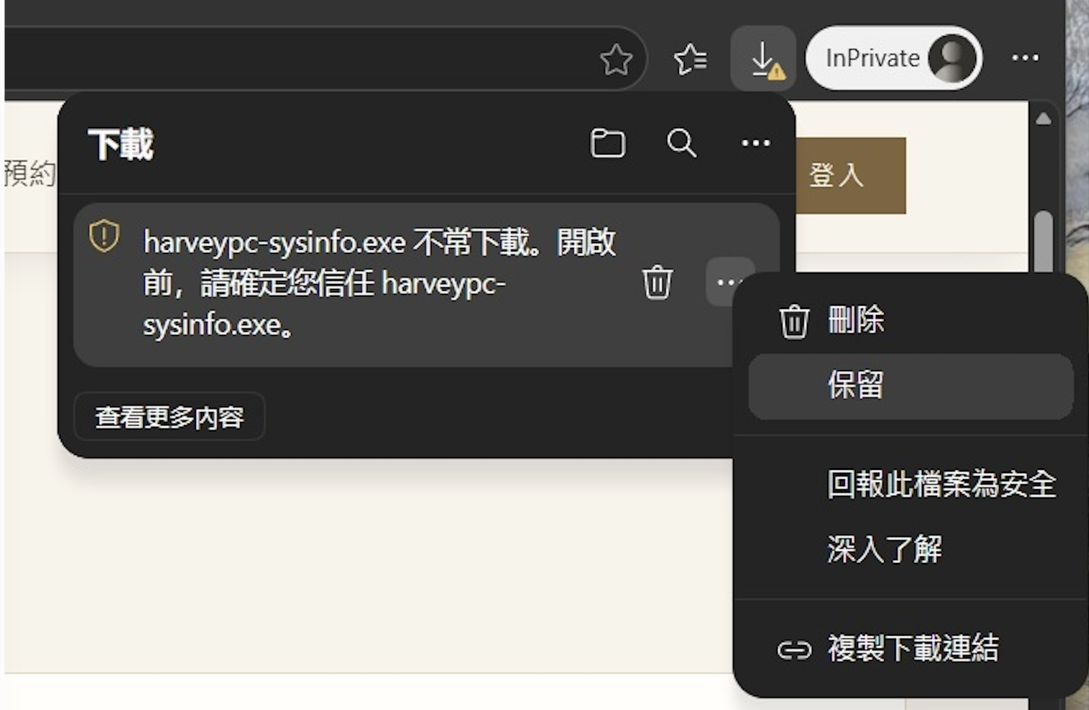
Task: Open the InPrivate profile button
Action: (894, 58)
